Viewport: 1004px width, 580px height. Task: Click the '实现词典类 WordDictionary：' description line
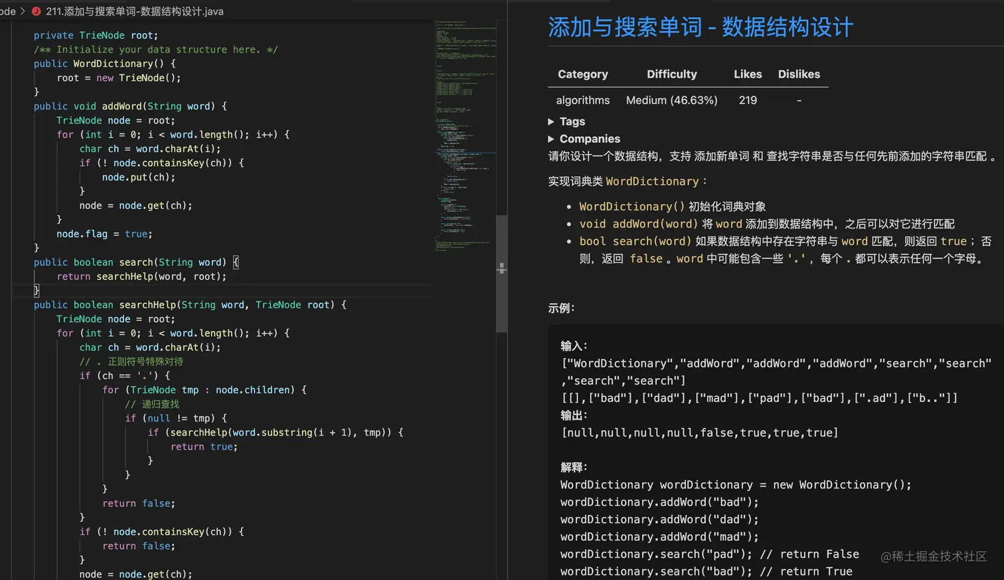point(628,181)
